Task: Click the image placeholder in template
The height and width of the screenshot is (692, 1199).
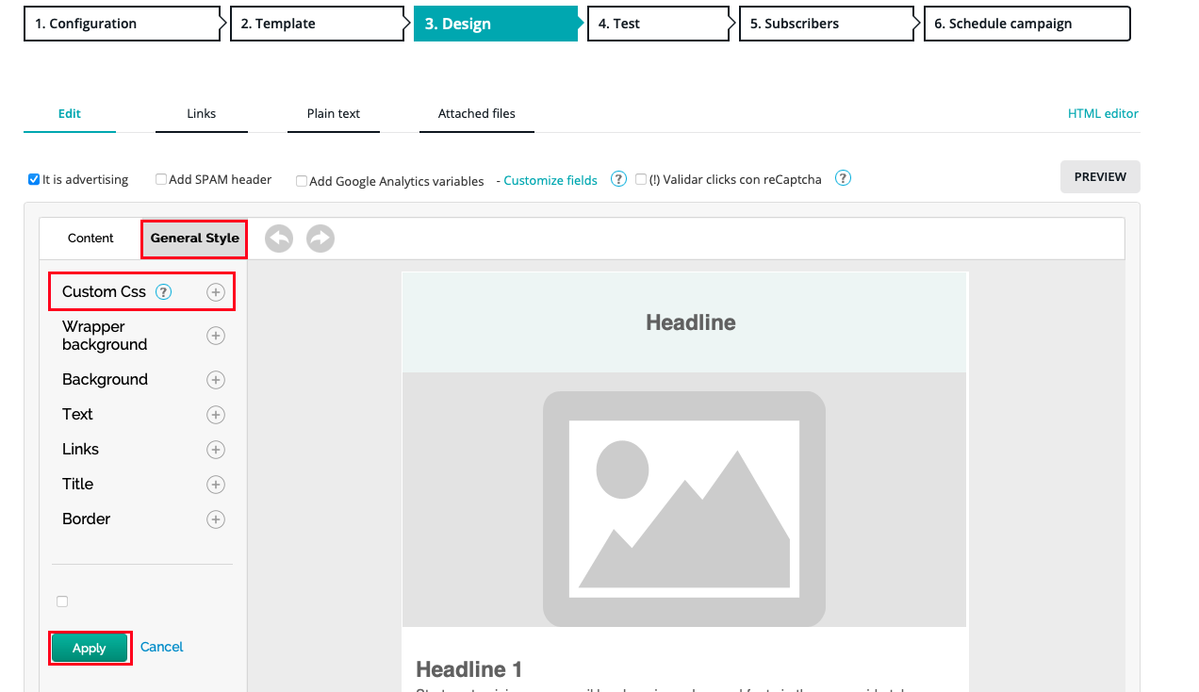Action: tap(683, 508)
